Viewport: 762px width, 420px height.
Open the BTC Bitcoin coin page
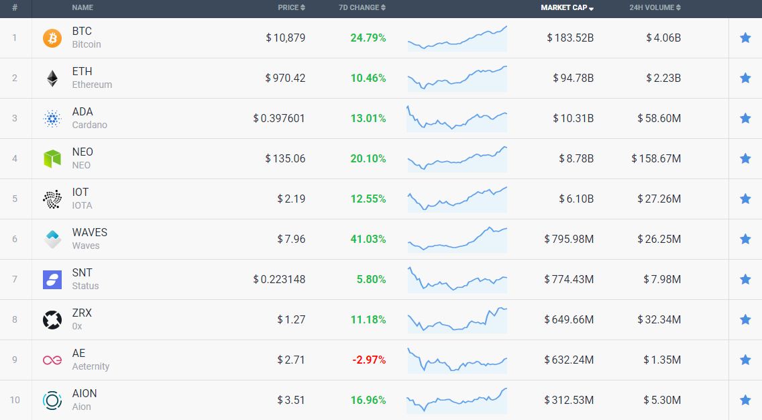[87, 38]
